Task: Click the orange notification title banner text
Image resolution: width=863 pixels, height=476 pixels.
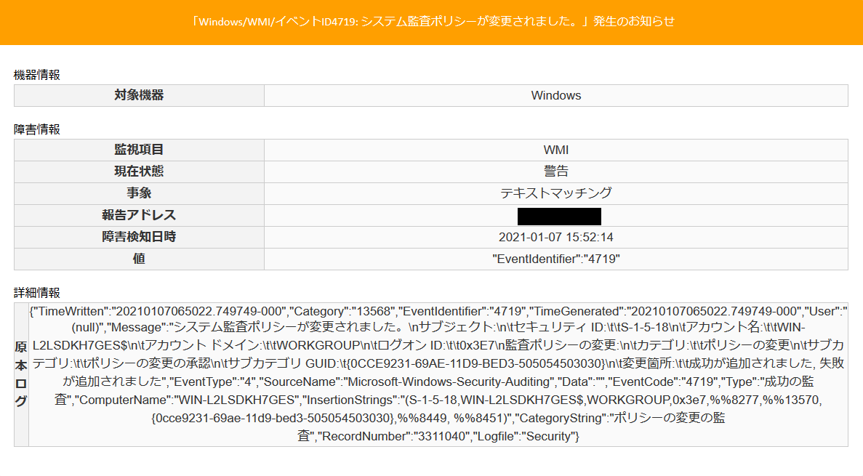Action: (x=433, y=22)
